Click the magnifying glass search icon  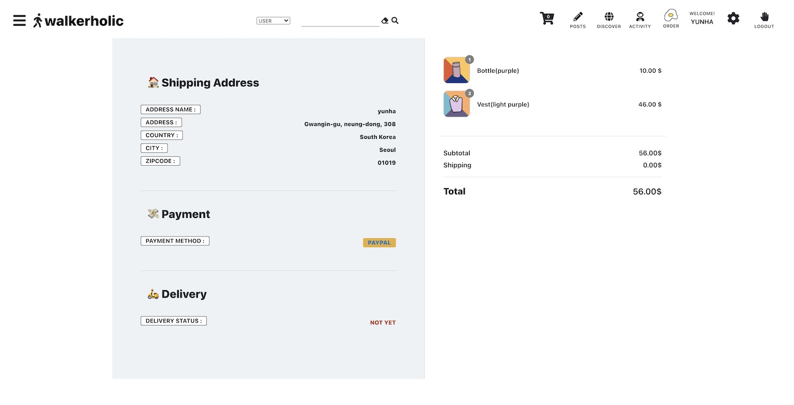395,21
